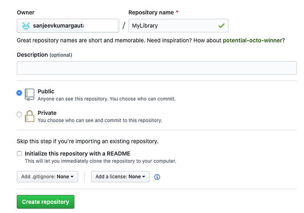Click the Public option label
304x213 pixels.
click(x=46, y=91)
